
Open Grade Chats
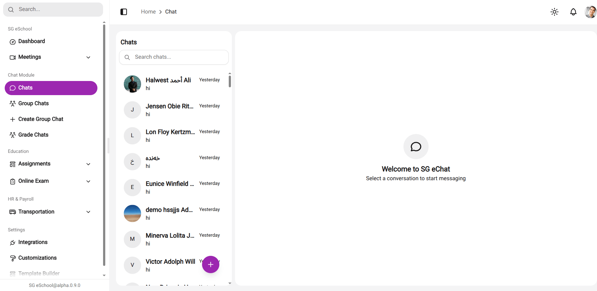pyautogui.click(x=51, y=135)
